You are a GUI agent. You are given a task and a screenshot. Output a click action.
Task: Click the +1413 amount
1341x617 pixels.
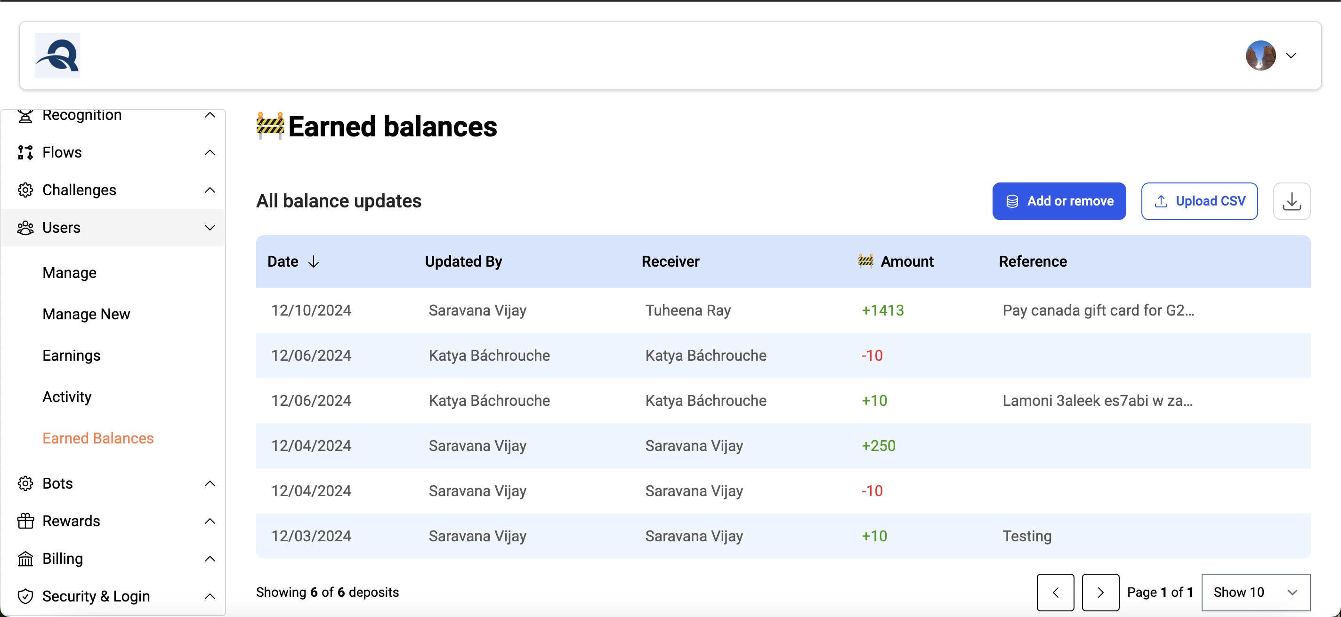point(883,310)
